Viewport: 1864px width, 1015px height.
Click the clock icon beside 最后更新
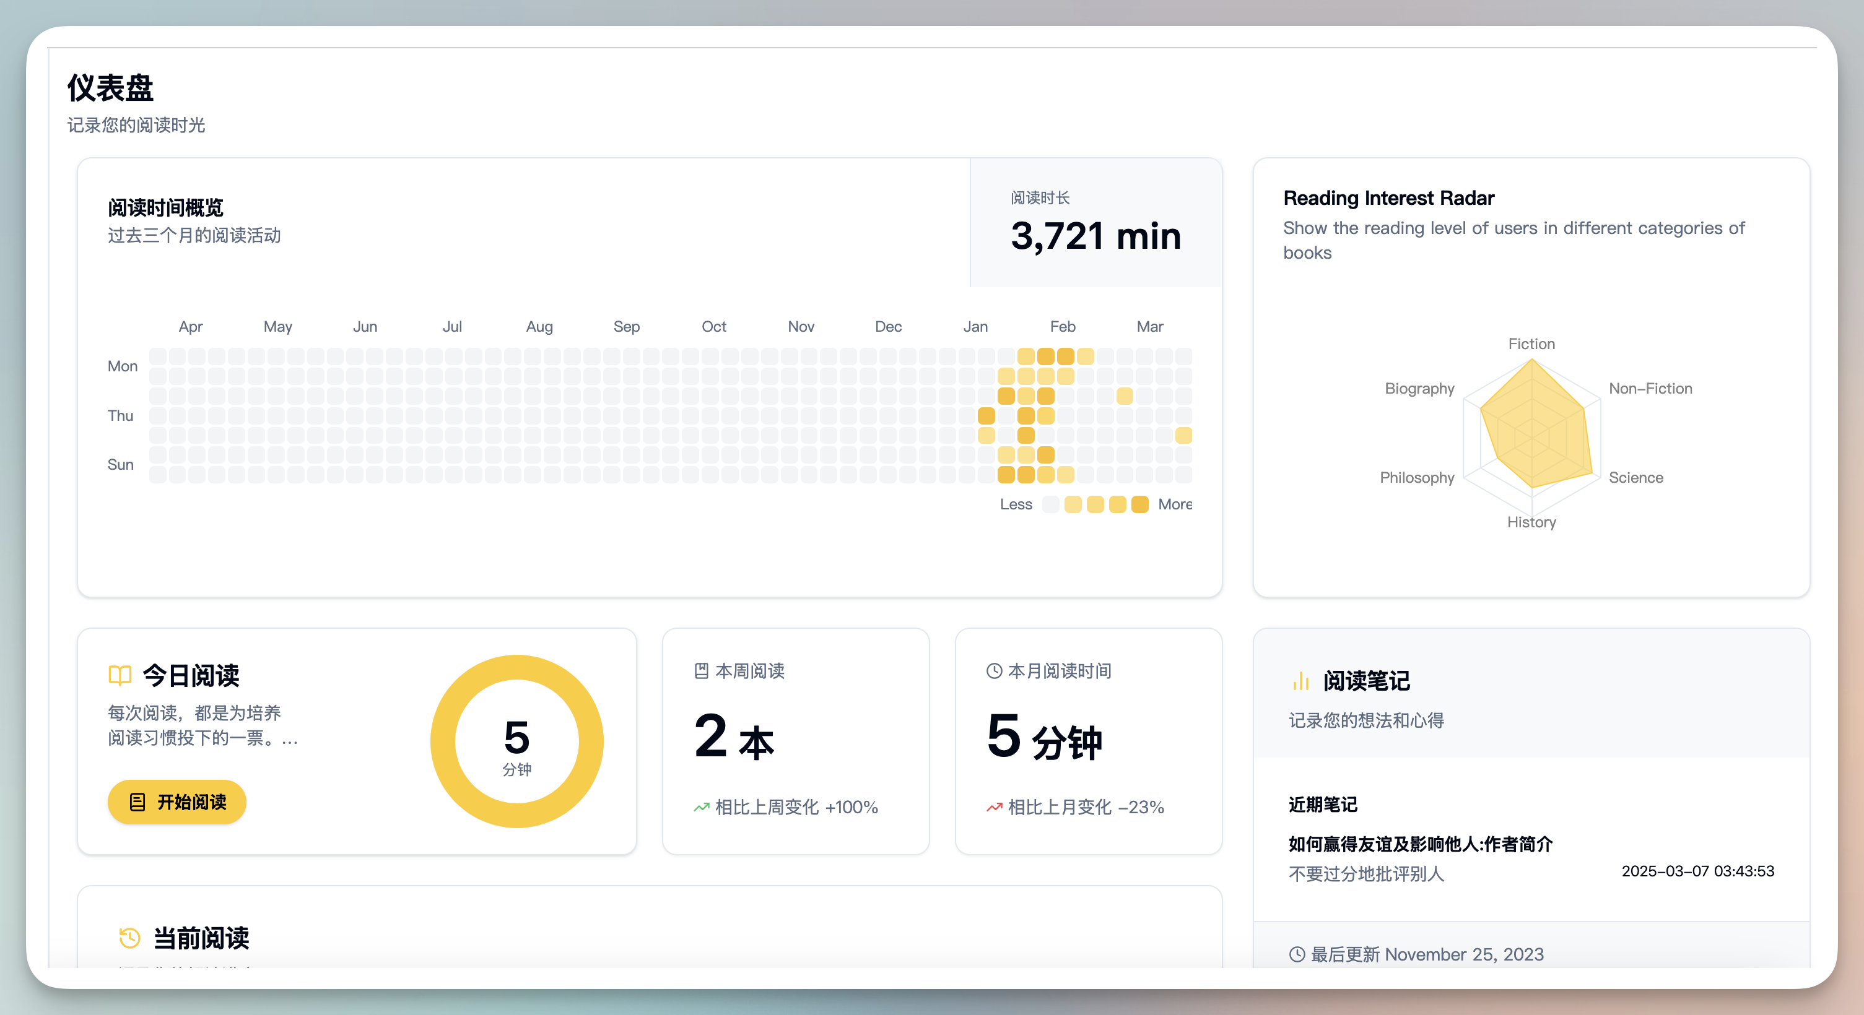1297,954
